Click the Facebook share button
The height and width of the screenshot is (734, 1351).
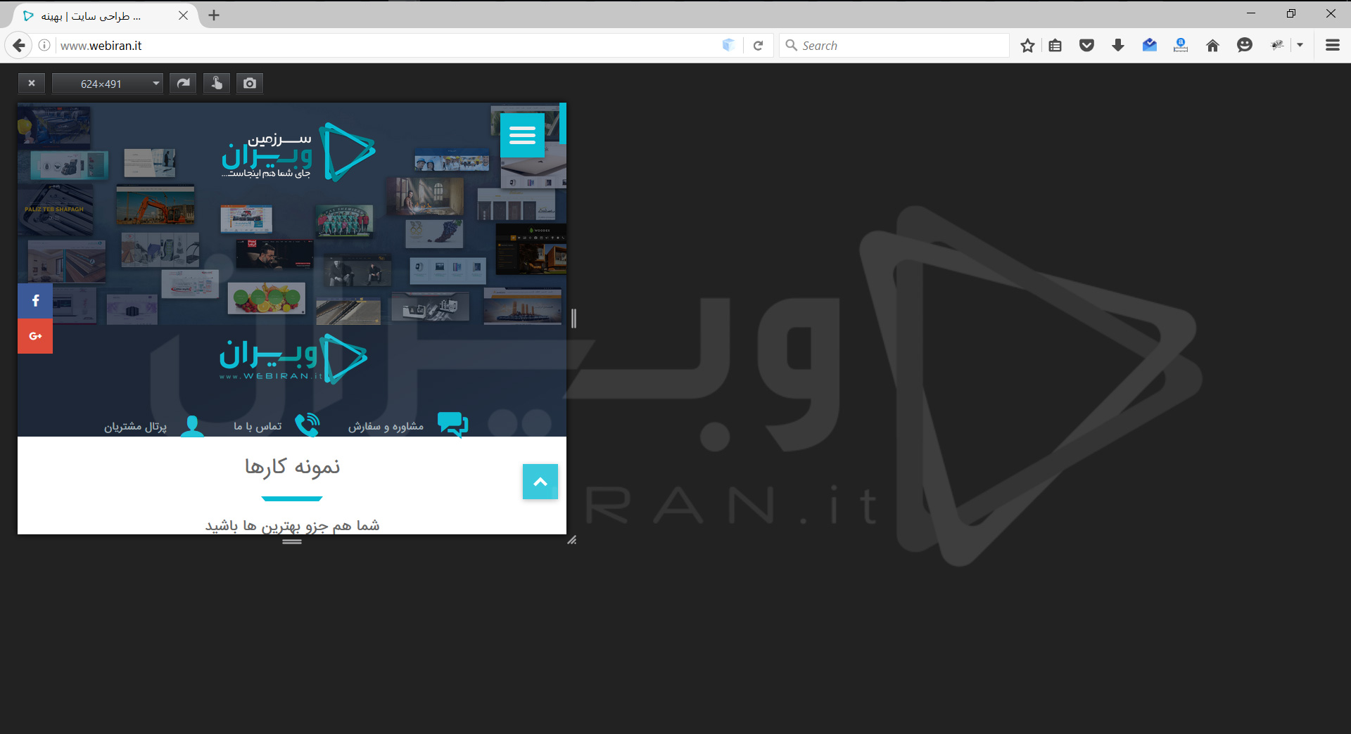click(x=35, y=301)
